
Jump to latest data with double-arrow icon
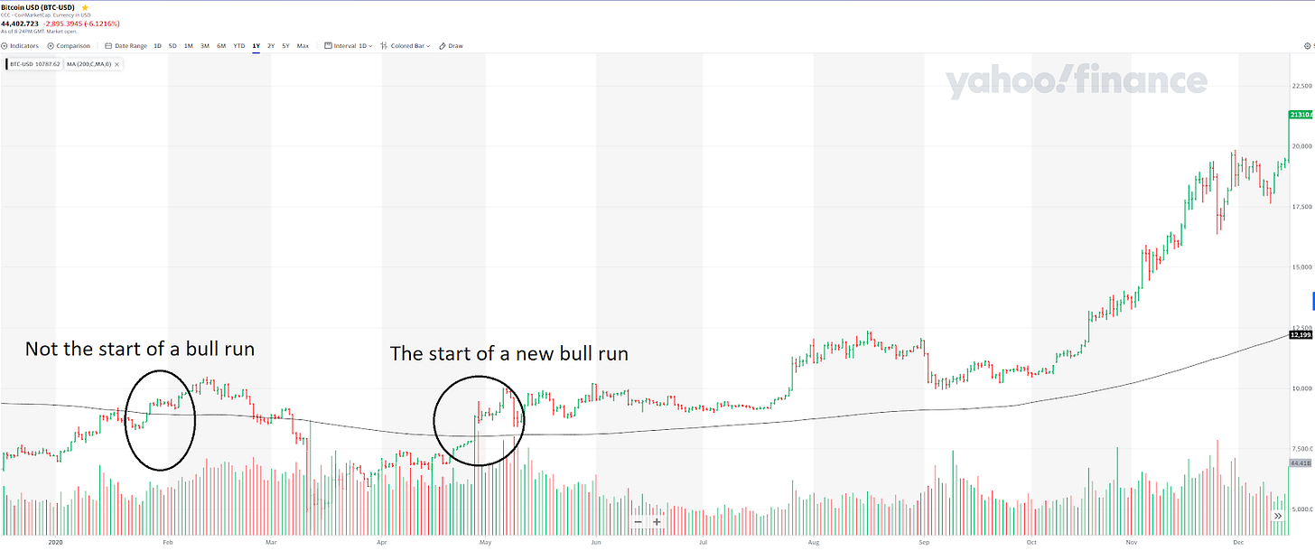(1279, 516)
